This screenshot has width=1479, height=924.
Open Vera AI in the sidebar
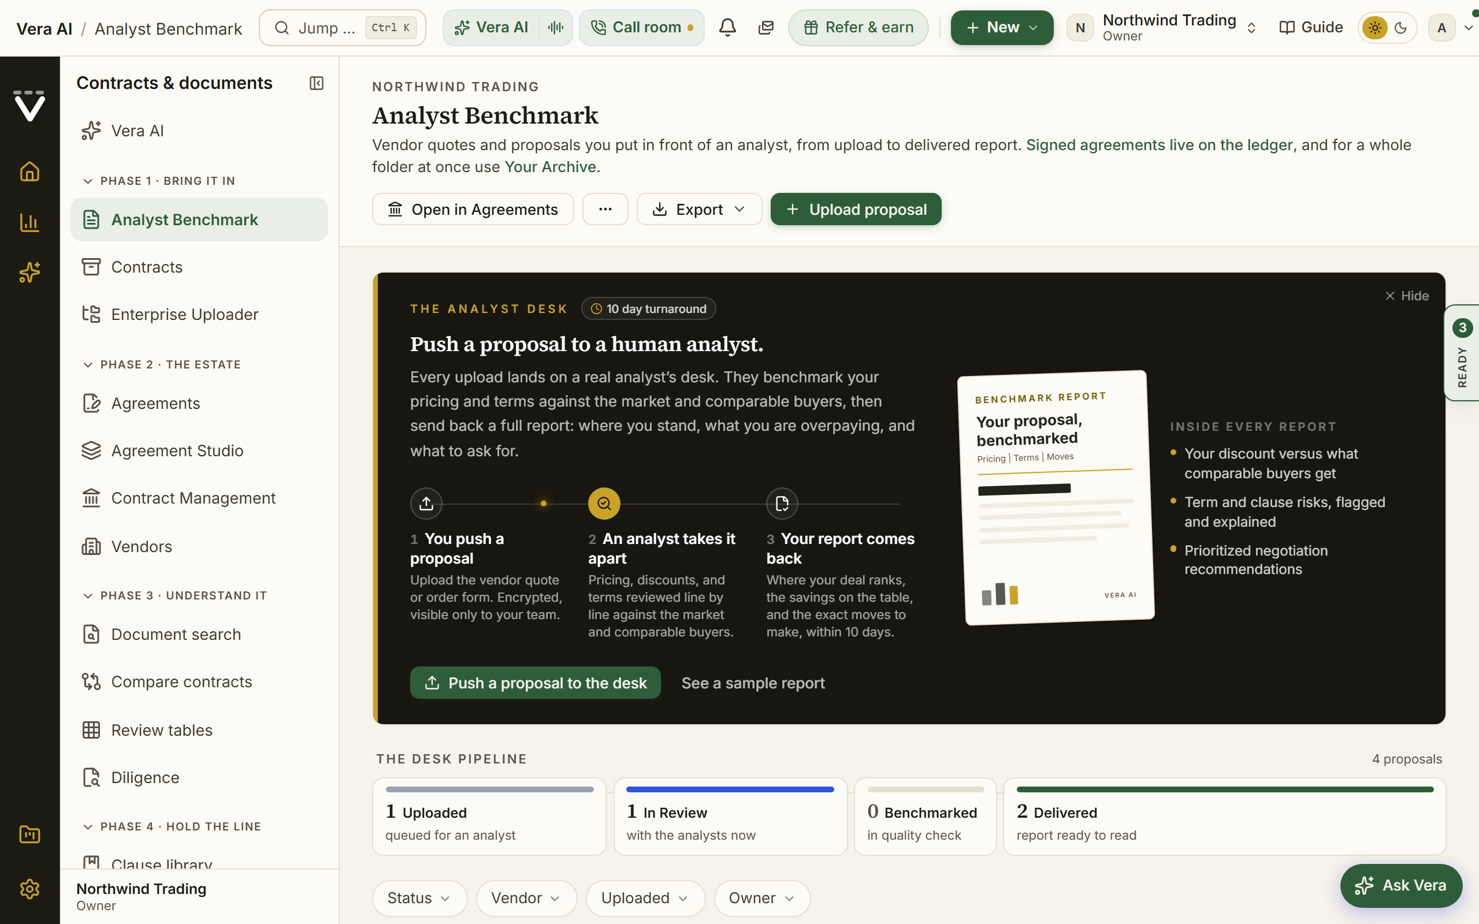point(199,131)
